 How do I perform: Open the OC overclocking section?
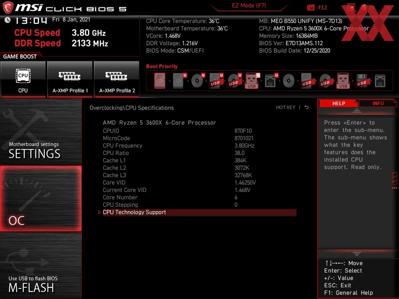click(41, 199)
